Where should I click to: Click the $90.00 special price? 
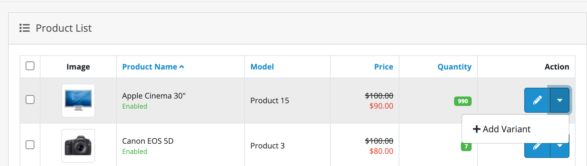click(x=381, y=106)
